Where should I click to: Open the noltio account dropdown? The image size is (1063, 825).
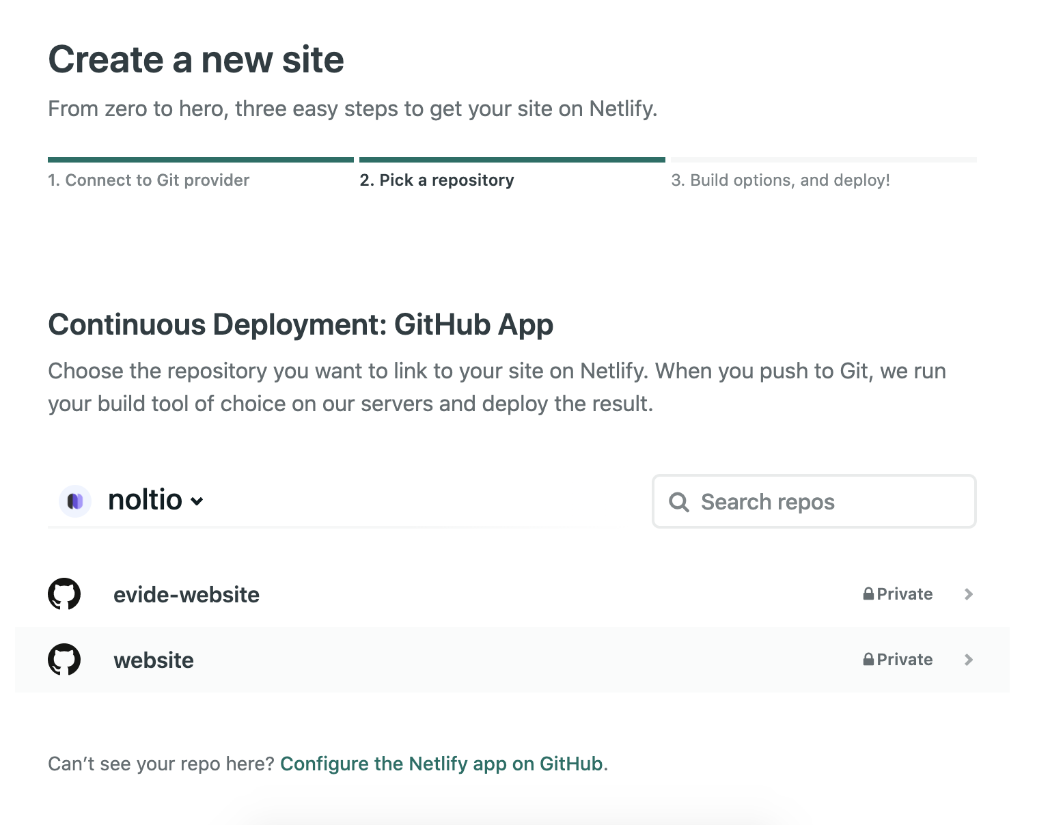(156, 501)
